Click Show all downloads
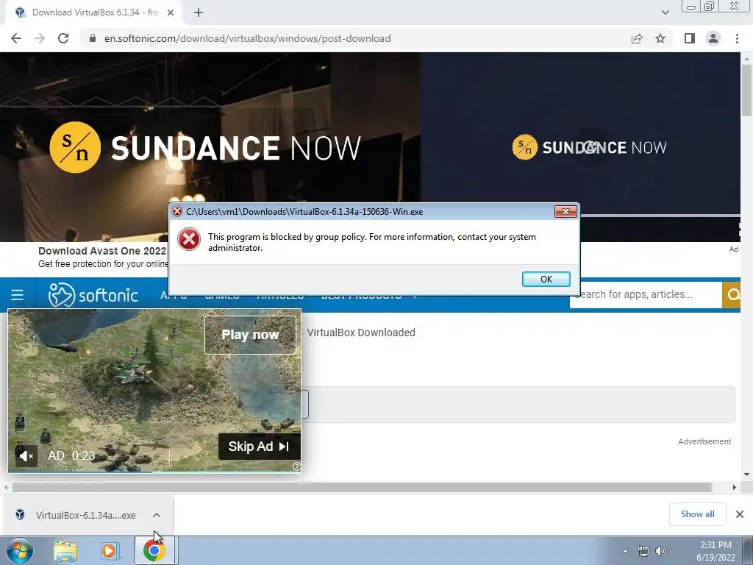The height and width of the screenshot is (565, 753). coord(698,514)
